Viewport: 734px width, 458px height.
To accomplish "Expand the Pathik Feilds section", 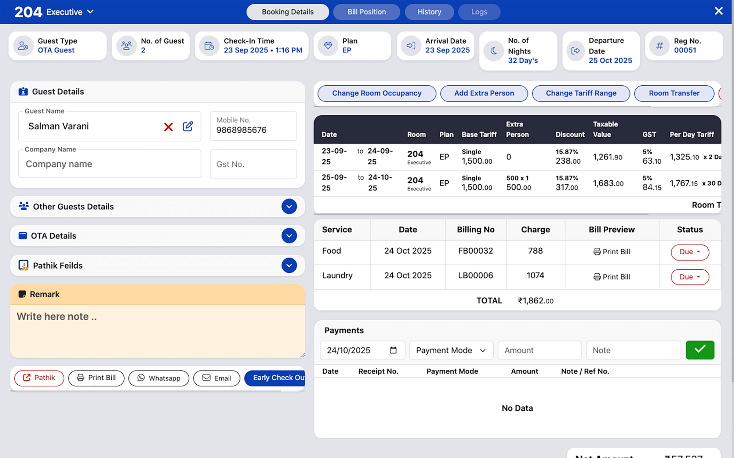I will coord(289,265).
